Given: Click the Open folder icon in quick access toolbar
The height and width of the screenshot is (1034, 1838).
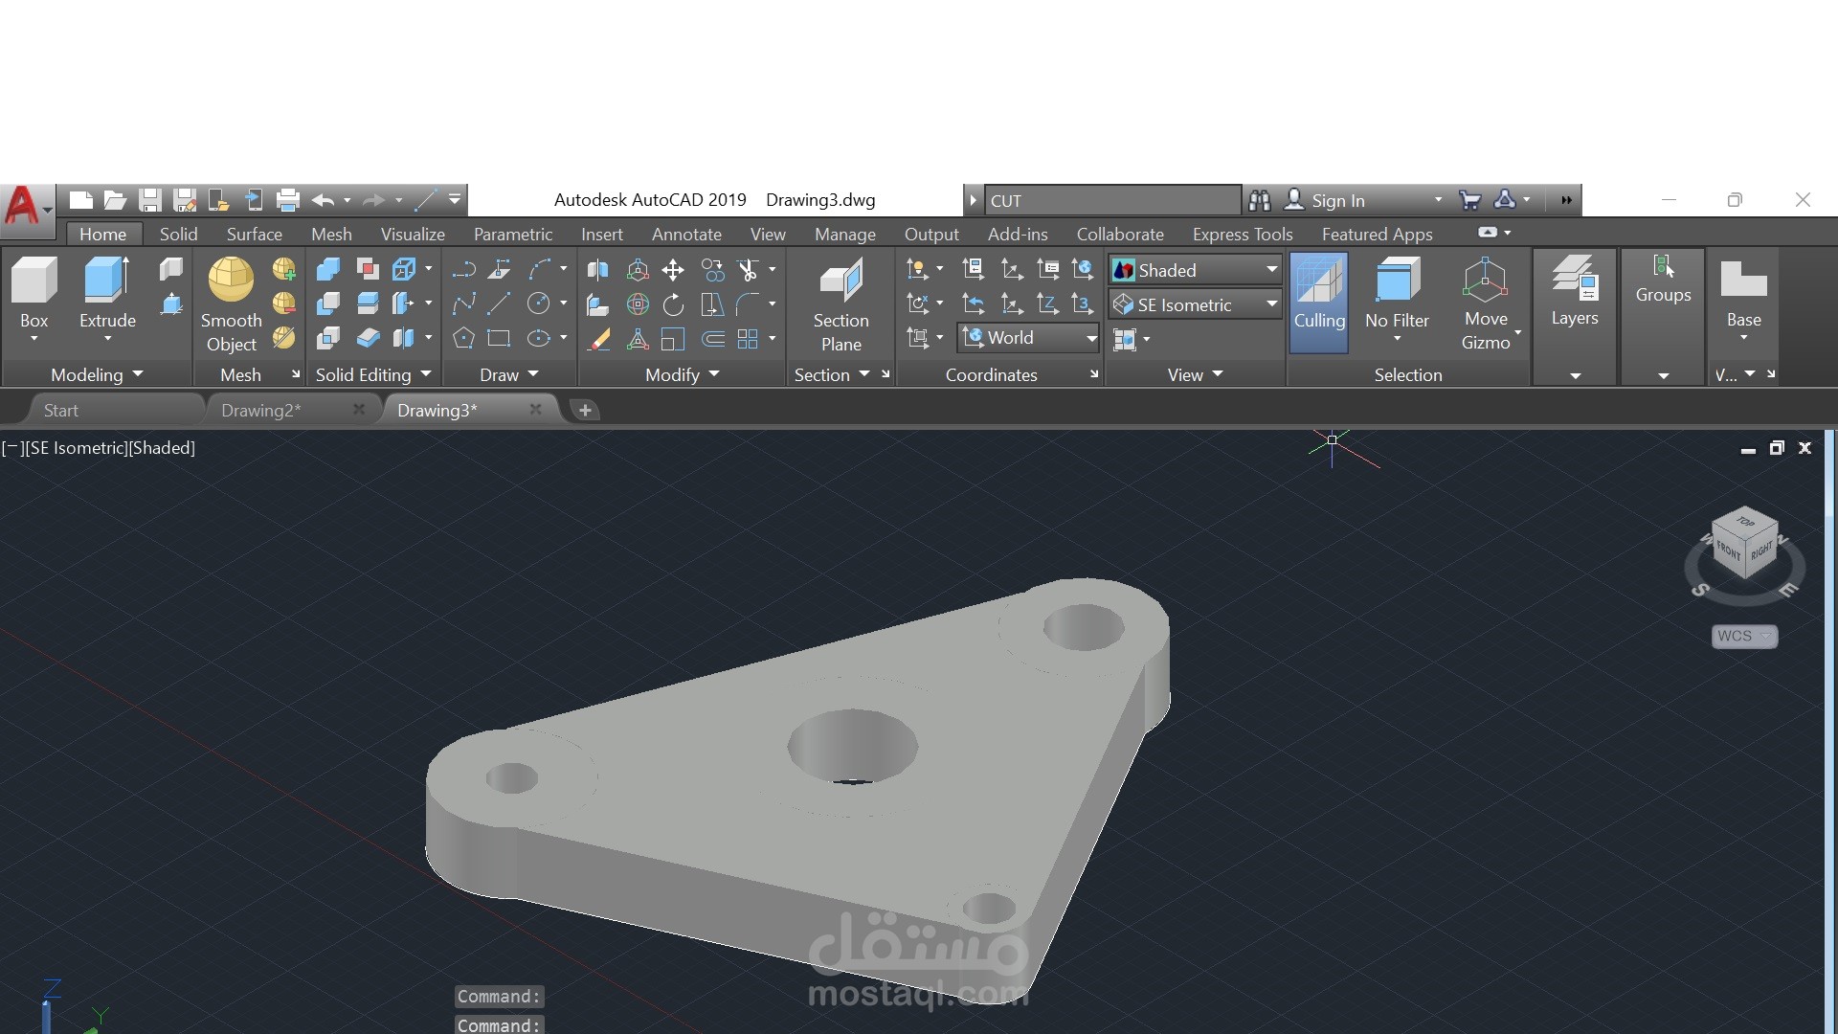Looking at the screenshot, I should pyautogui.click(x=115, y=200).
